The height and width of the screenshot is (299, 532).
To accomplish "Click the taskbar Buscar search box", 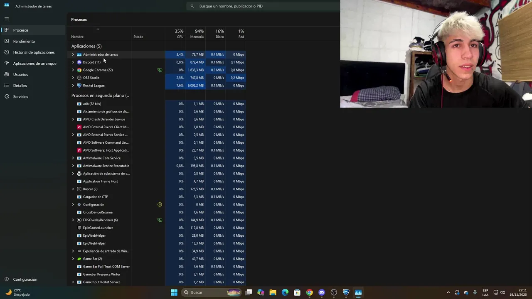I will pos(212,292).
